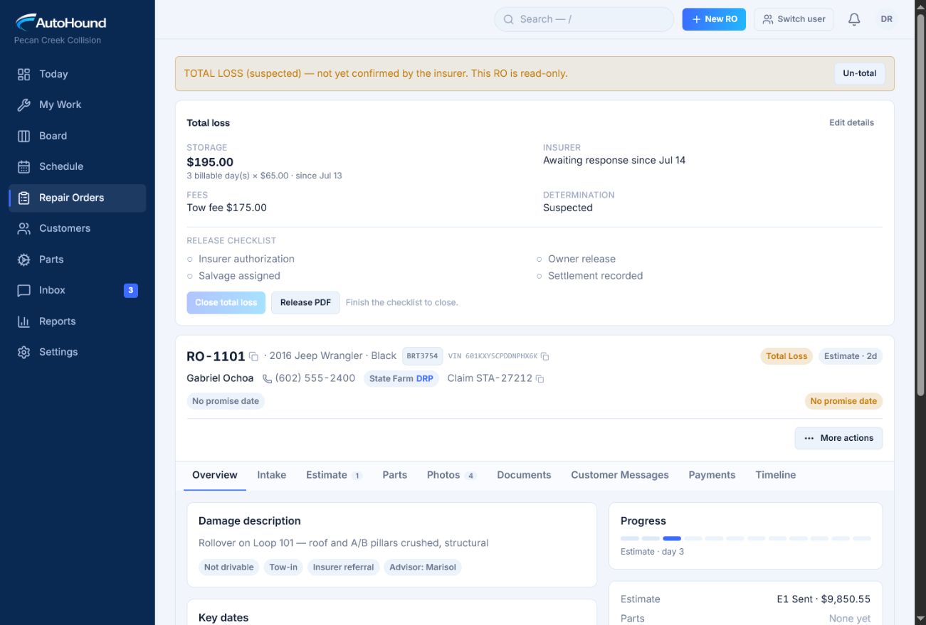This screenshot has width=926, height=625.
Task: Open the More actions menu
Action: click(838, 438)
